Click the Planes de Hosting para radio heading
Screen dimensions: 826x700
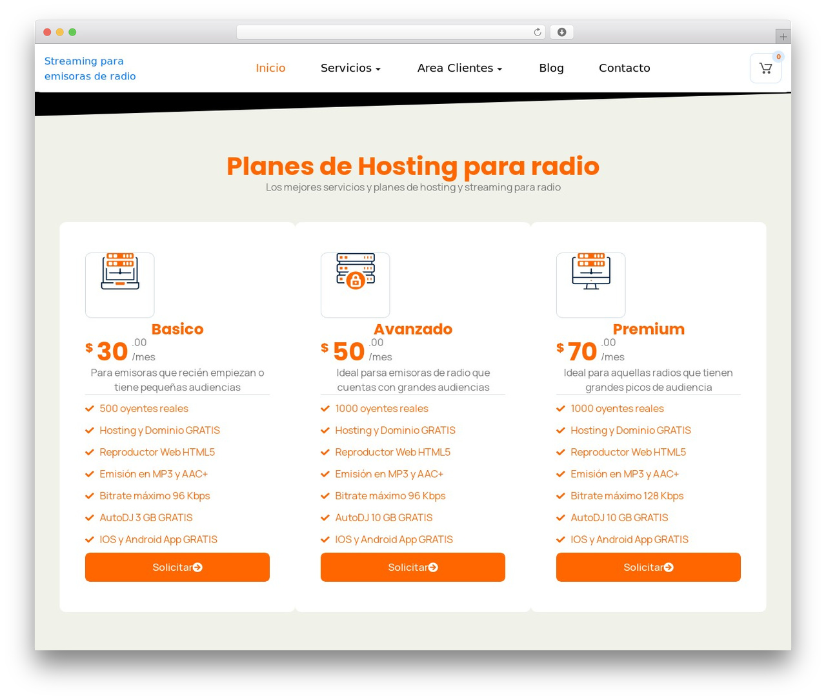click(413, 166)
